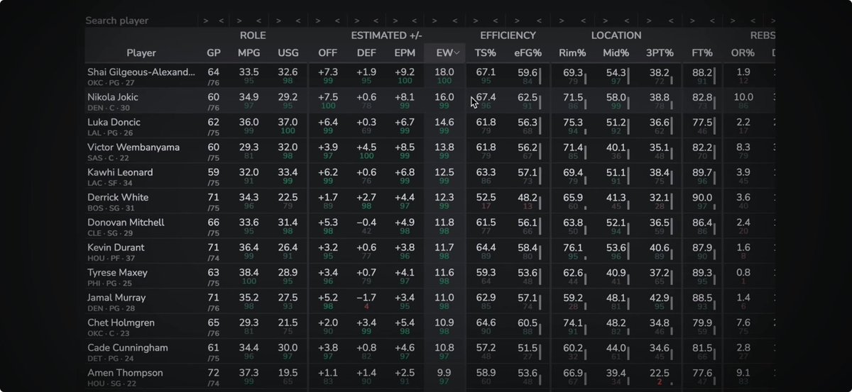Click the greater-than filter above FT% column

coord(694,21)
